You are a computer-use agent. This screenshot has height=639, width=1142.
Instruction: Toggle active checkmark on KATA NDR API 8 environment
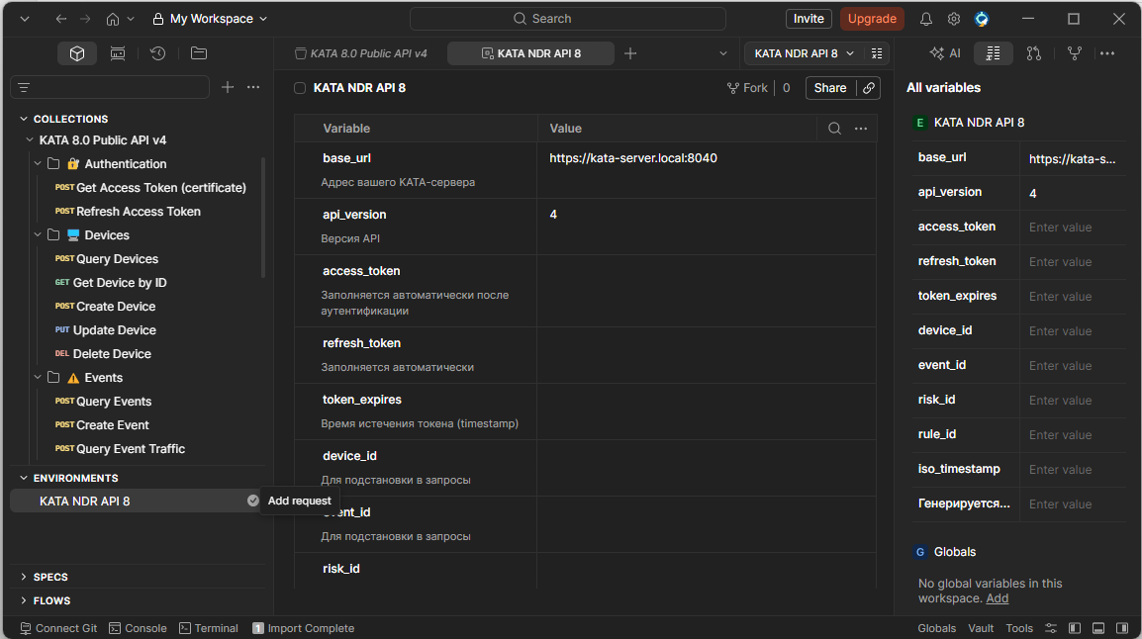tap(253, 502)
